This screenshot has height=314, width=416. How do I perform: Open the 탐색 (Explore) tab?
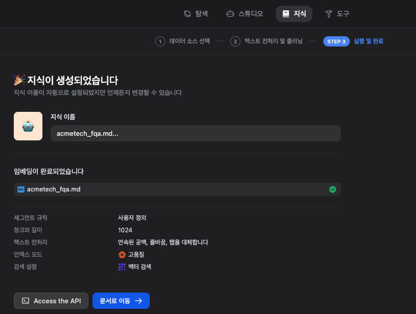196,14
